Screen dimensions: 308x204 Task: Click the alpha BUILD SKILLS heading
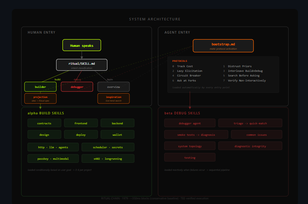pyautogui.click(x=46, y=113)
